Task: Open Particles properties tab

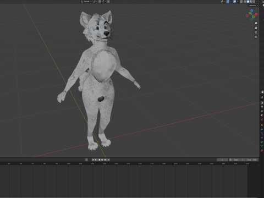Action: pos(262,134)
